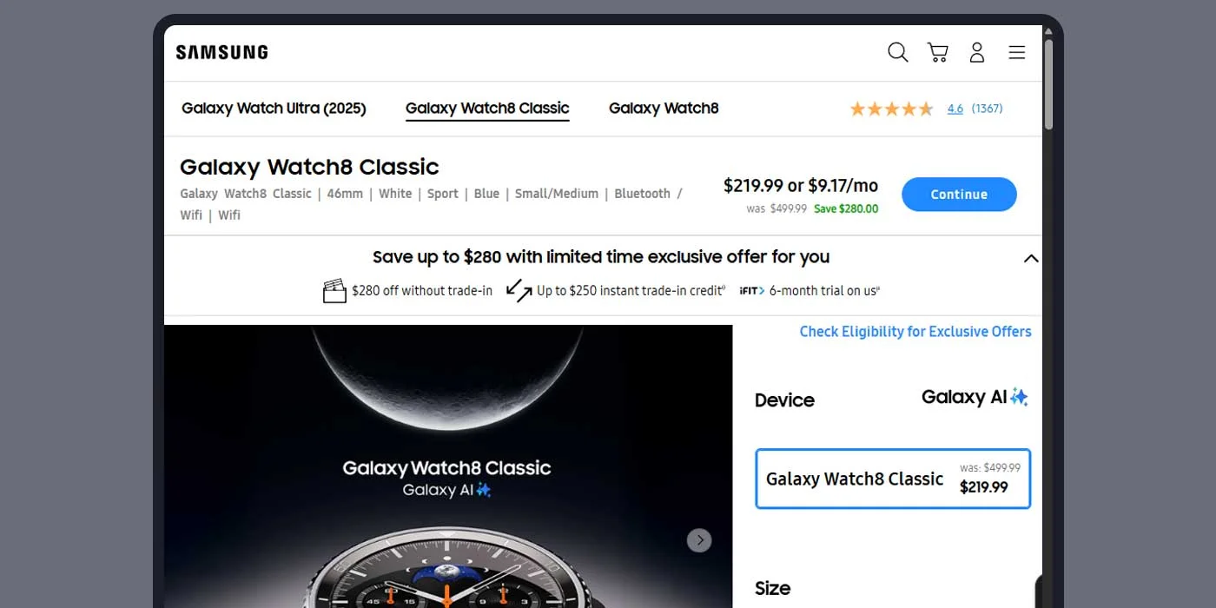This screenshot has width=1216, height=608.
Task: Click the star rating icons
Action: tap(891, 109)
